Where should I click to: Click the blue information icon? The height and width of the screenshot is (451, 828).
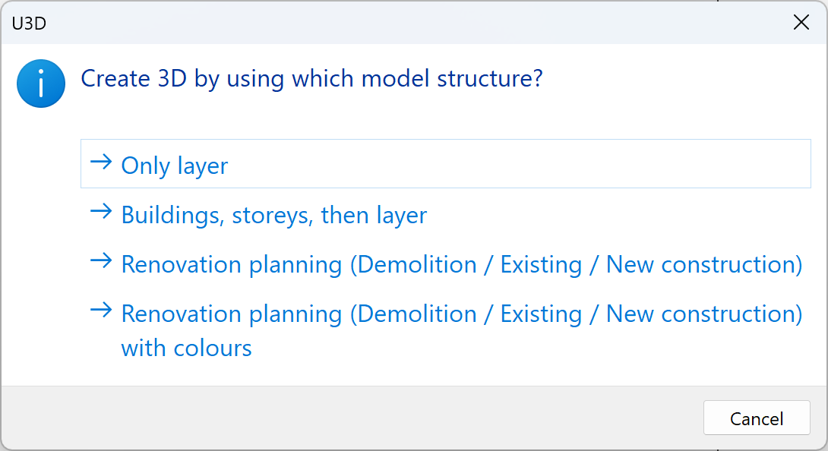41,84
